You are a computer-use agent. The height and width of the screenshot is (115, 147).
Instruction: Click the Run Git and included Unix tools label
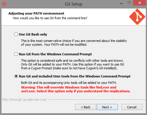coord(75,76)
